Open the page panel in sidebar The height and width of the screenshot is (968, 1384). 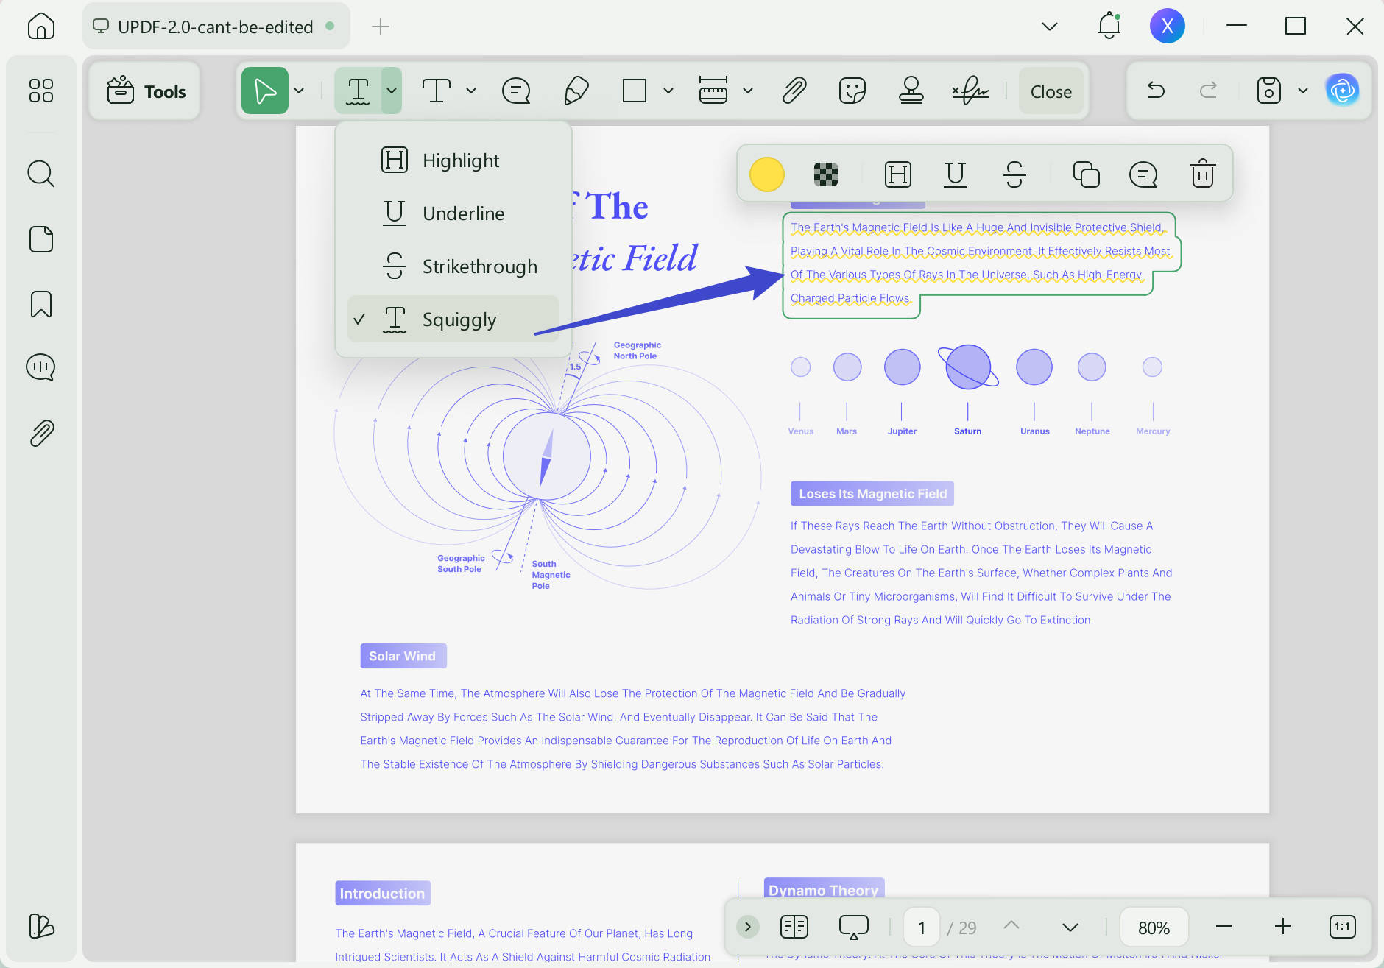[41, 239]
